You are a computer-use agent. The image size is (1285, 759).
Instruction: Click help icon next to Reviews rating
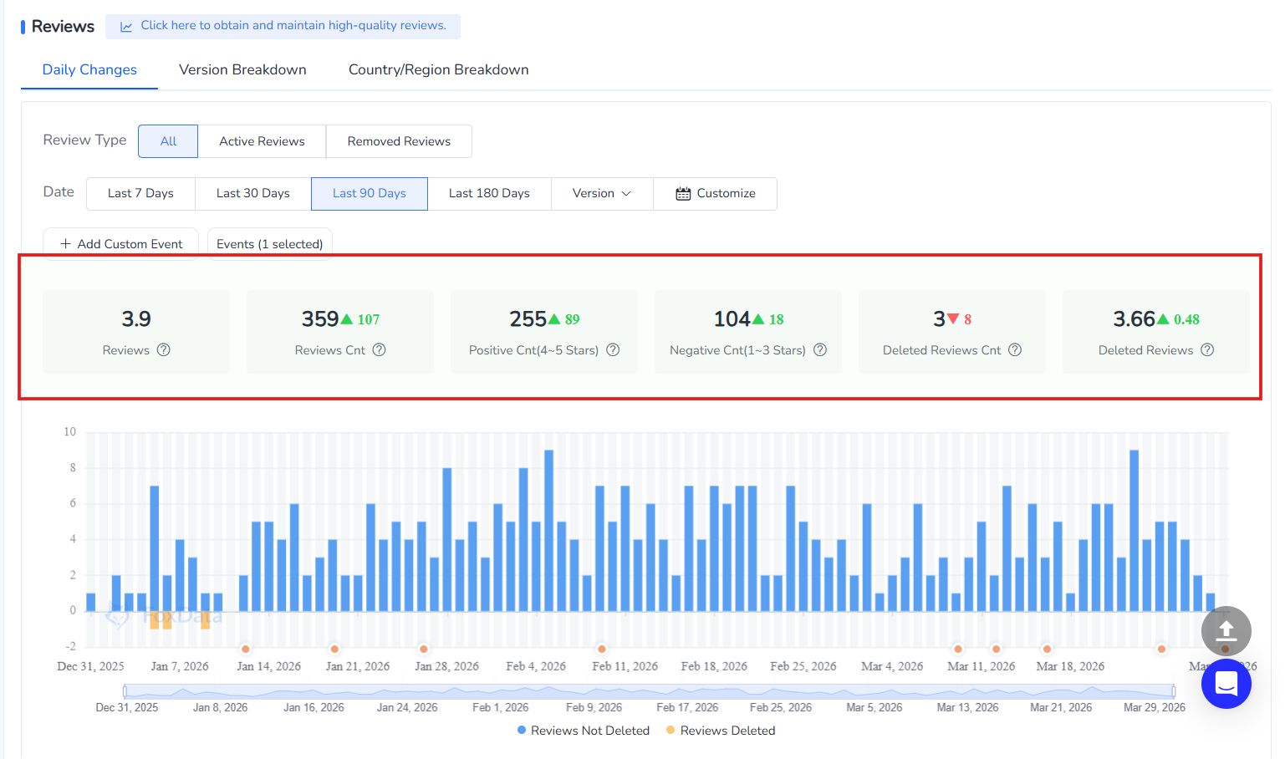(x=164, y=350)
